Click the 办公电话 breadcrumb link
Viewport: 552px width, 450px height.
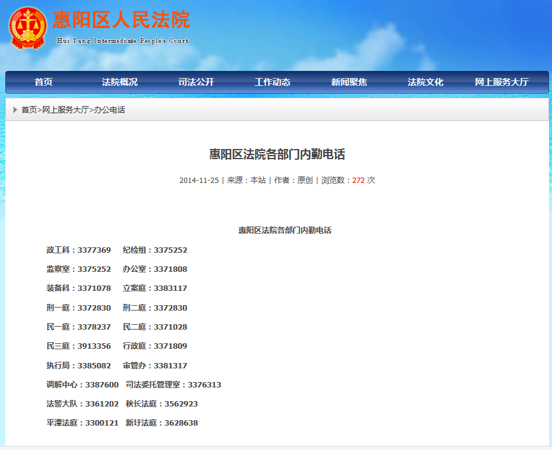click(110, 110)
